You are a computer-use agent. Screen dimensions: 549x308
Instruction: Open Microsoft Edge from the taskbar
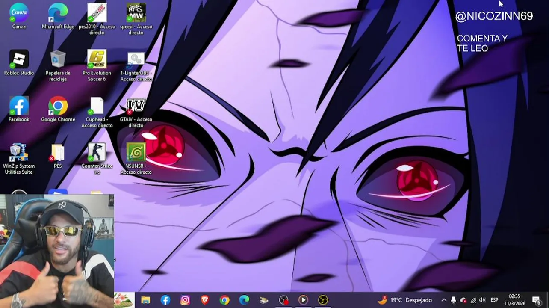pos(244,300)
